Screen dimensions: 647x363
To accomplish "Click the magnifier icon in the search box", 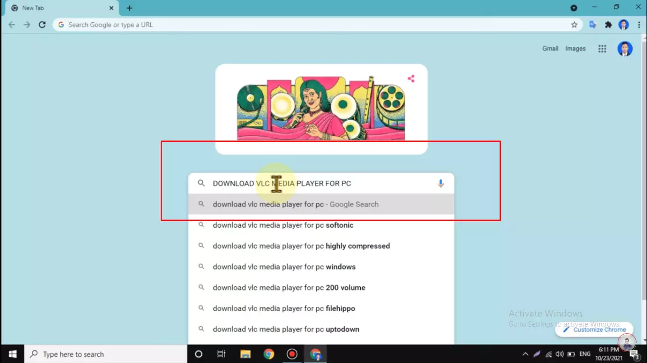I will (x=201, y=184).
